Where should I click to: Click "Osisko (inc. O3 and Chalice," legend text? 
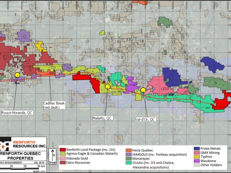click(153, 163)
